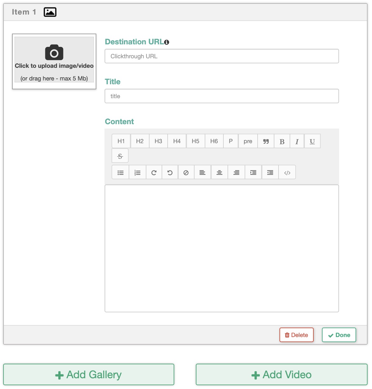Switch to HTML code view

click(x=287, y=172)
